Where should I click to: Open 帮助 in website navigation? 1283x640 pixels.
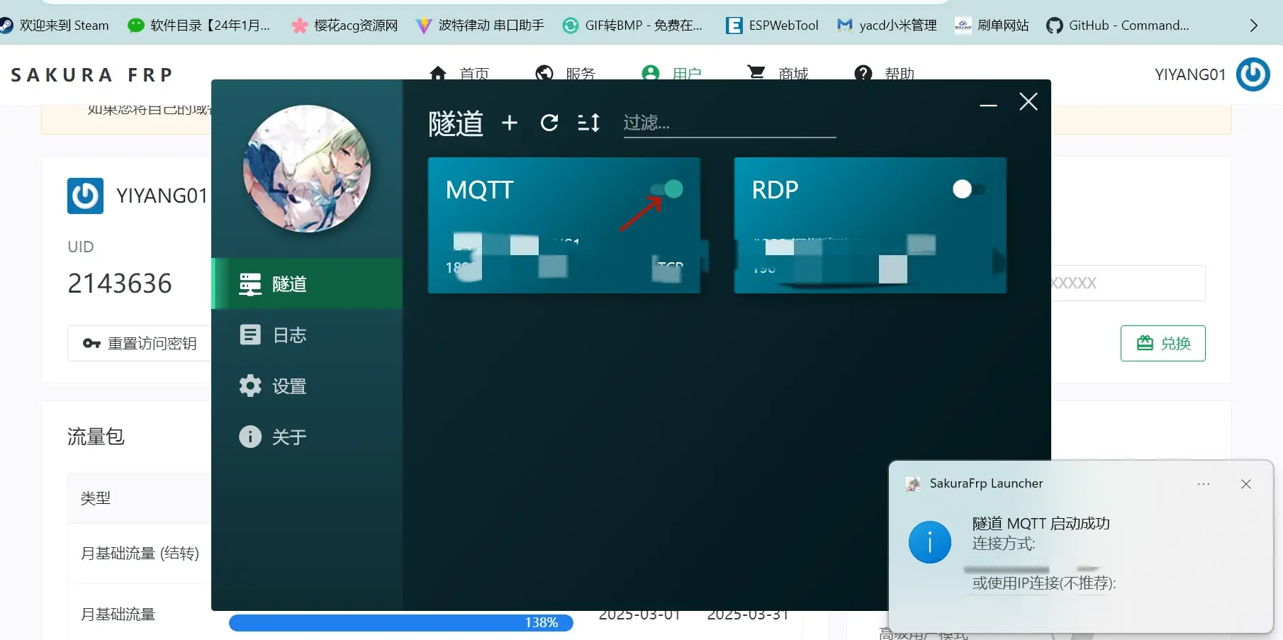[x=884, y=74]
